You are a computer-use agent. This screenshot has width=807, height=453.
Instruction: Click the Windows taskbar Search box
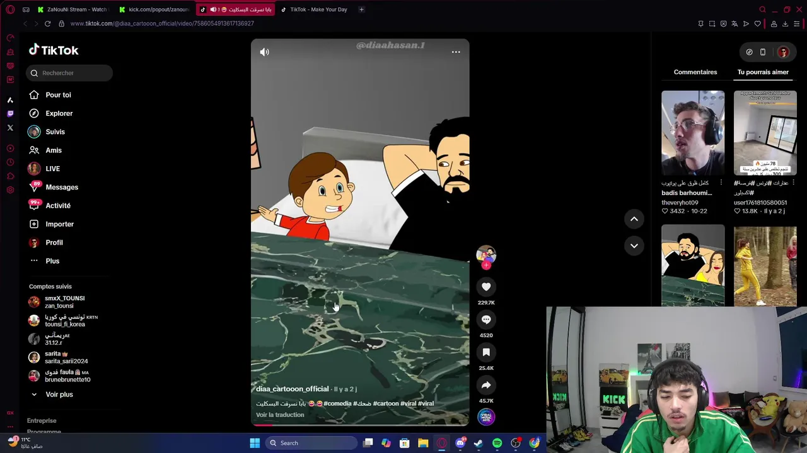(311, 443)
